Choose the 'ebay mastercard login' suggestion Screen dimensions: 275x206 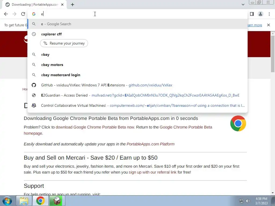pyautogui.click(x=137, y=75)
